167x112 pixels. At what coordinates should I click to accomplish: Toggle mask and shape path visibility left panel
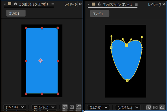(78, 107)
